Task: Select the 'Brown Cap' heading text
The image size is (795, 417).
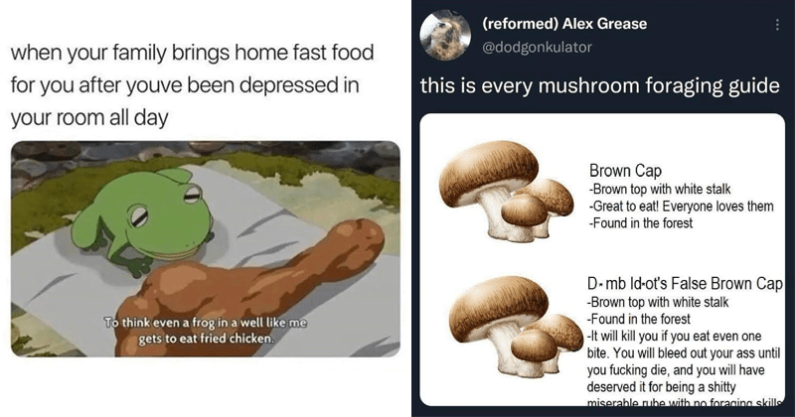Action: point(625,171)
